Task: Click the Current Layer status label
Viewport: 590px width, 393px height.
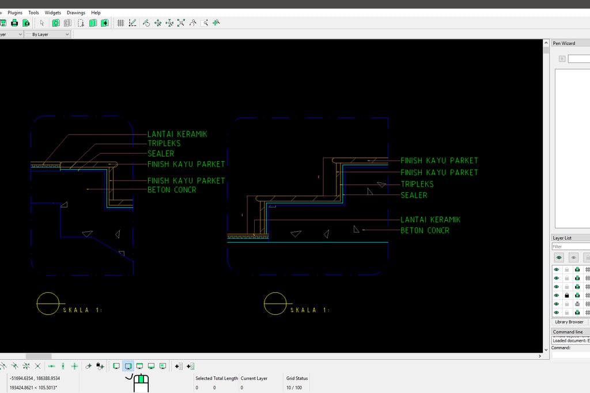Action: click(254, 379)
